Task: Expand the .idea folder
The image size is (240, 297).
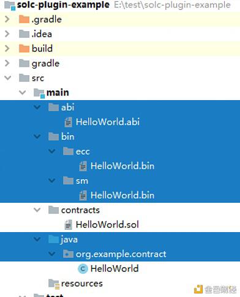Action: [7, 34]
